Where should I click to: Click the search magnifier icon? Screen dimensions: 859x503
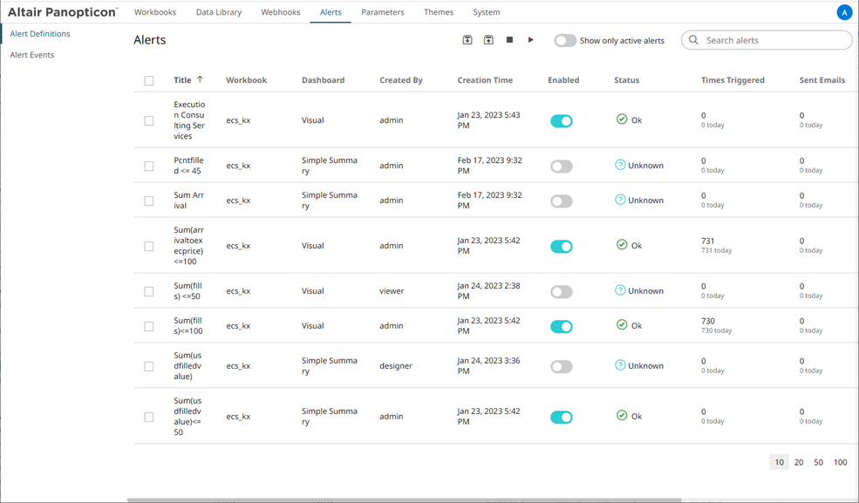click(693, 40)
